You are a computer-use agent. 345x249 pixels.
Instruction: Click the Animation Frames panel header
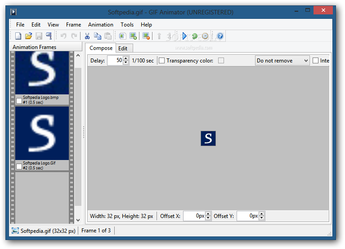point(46,47)
